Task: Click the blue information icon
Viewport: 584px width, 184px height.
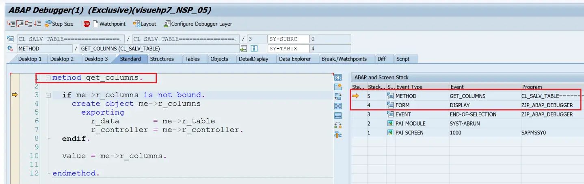Action: point(255,48)
